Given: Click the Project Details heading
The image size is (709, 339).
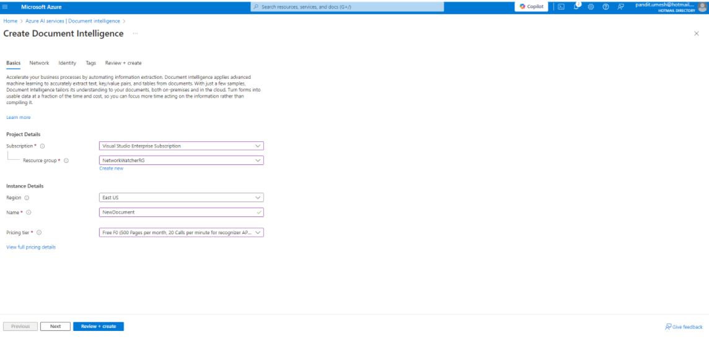Looking at the screenshot, I should 24,134.
